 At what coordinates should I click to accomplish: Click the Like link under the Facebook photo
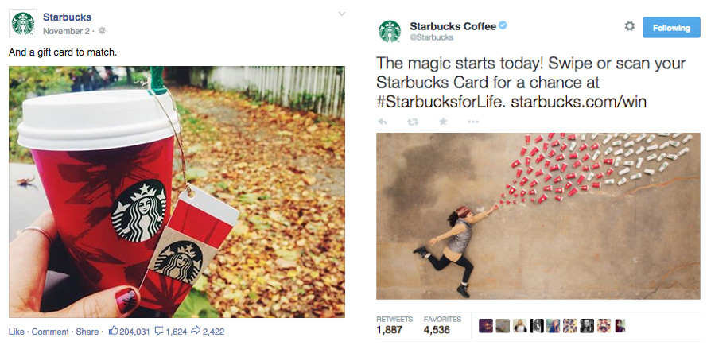(x=16, y=332)
